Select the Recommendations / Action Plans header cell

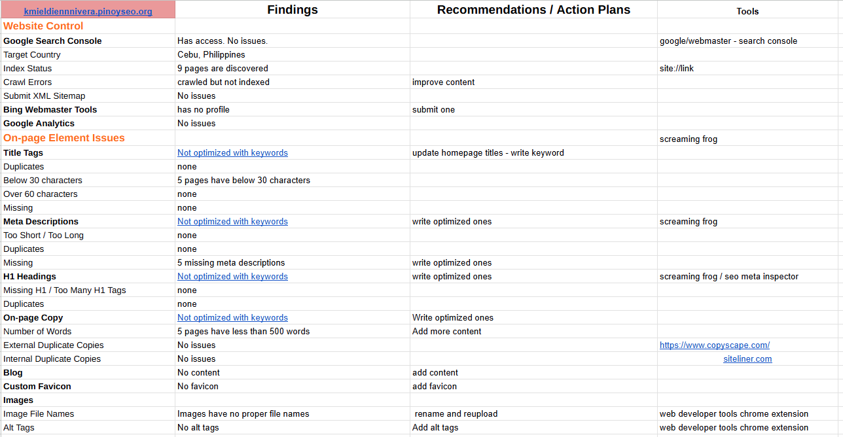tap(533, 10)
